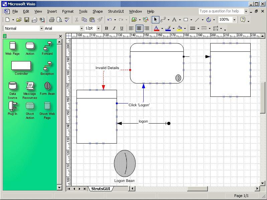The height and width of the screenshot is (200, 267).
Task: Apply the red font color button
Action: pyautogui.click(x=156, y=28)
